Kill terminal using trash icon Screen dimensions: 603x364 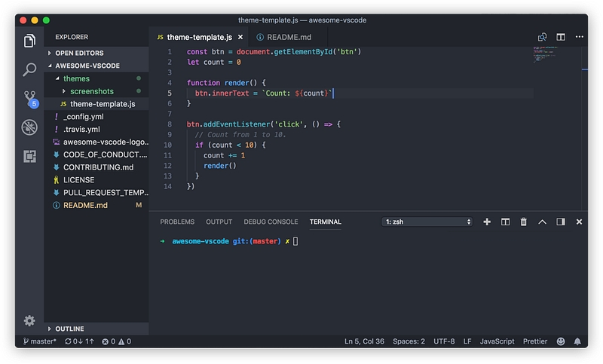[x=524, y=222]
